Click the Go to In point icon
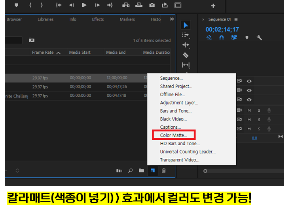Viewport: 294px width, 212px height. point(59,5)
